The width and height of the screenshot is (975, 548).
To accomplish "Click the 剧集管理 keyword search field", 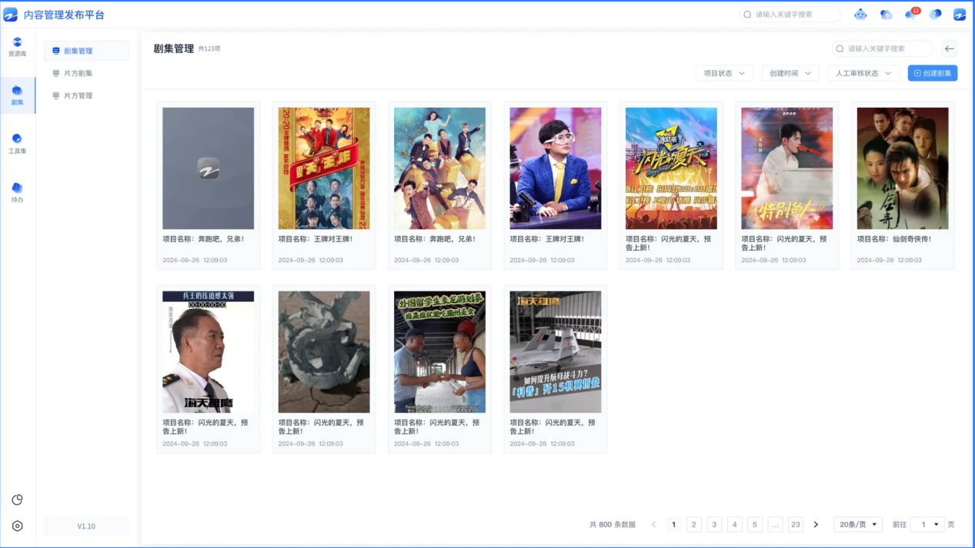I will click(885, 48).
